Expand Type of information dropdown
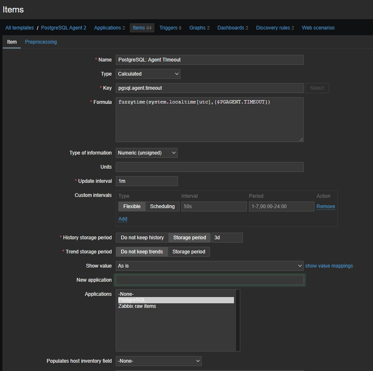The height and width of the screenshot is (371, 373). click(x=146, y=153)
